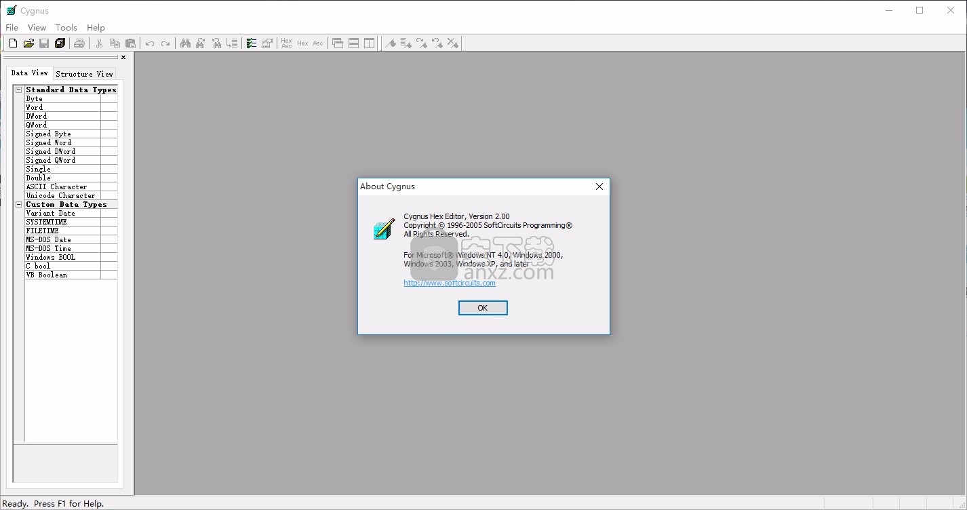Click the Properties icon in toolbar
The width and height of the screenshot is (967, 510).
(267, 43)
